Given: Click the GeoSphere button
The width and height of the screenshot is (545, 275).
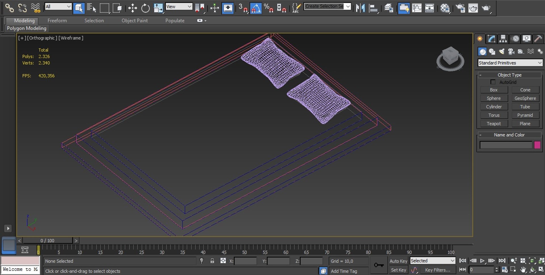Looking at the screenshot, I should click(525, 98).
